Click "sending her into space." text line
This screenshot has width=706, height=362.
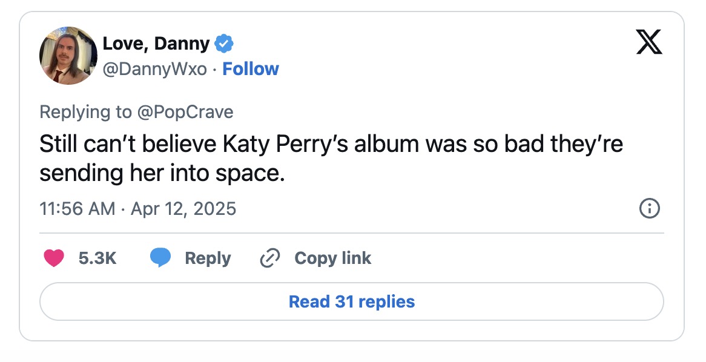162,174
